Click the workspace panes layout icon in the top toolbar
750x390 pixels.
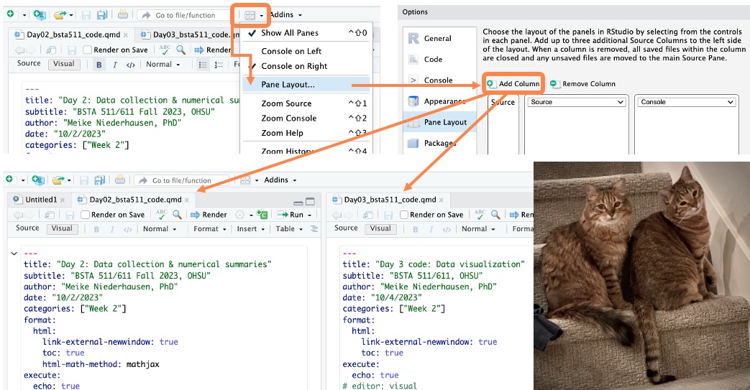249,15
